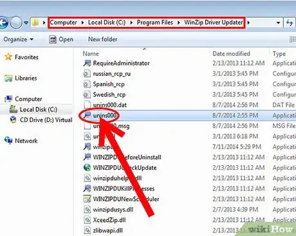Click the RequireAdministrator application icon
The height and width of the screenshot is (236, 296).
point(87,63)
